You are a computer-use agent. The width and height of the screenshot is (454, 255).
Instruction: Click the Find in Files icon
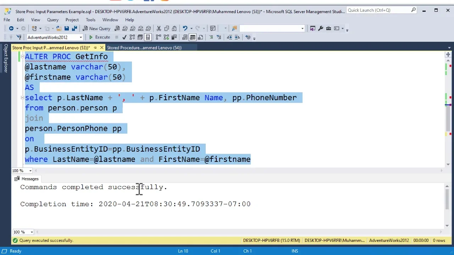click(234, 28)
